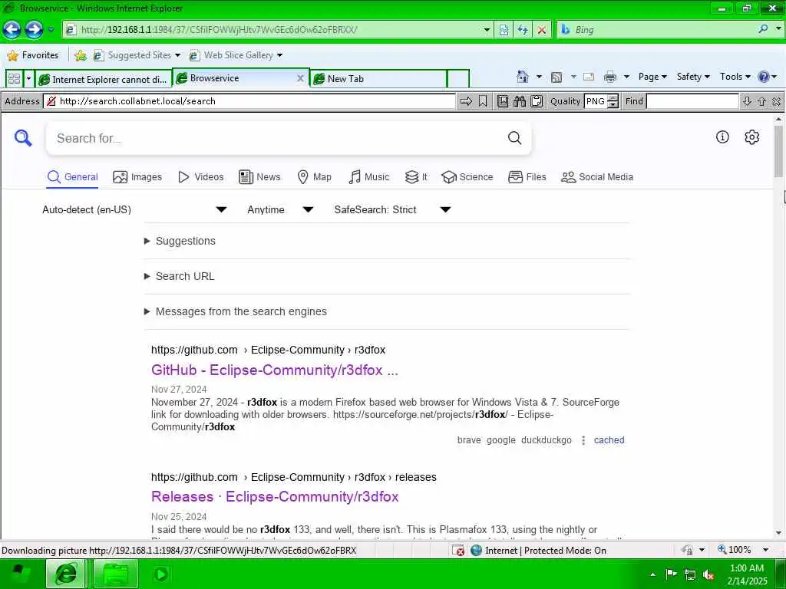Click Browservice Go arrow button
This screenshot has width=786, height=589.
point(466,101)
